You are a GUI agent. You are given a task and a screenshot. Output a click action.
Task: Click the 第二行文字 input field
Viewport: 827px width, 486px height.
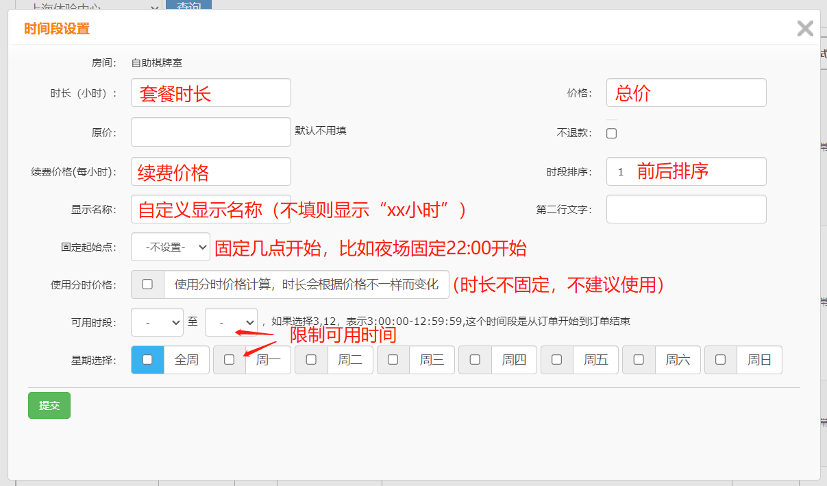tap(686, 209)
